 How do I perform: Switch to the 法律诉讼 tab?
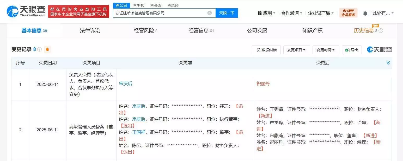click(90, 31)
